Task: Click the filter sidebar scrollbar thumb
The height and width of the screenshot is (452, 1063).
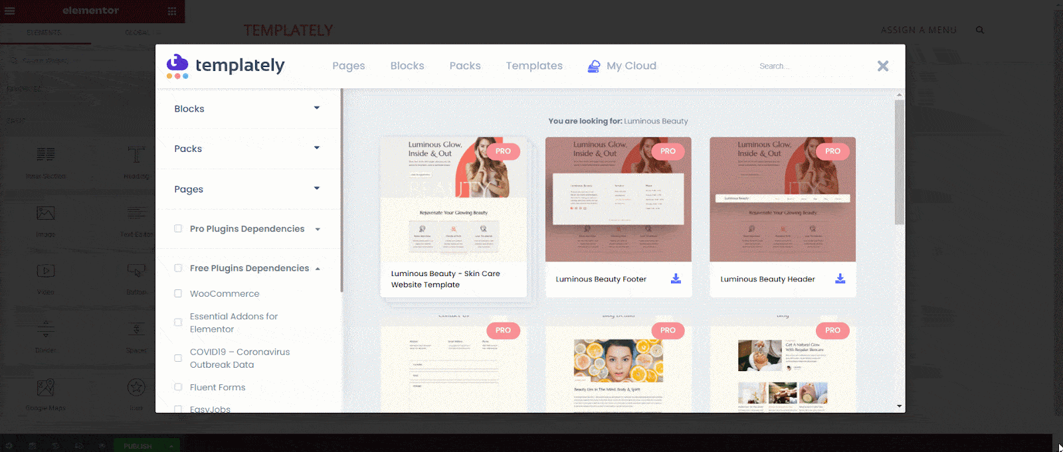Action: coord(341,190)
